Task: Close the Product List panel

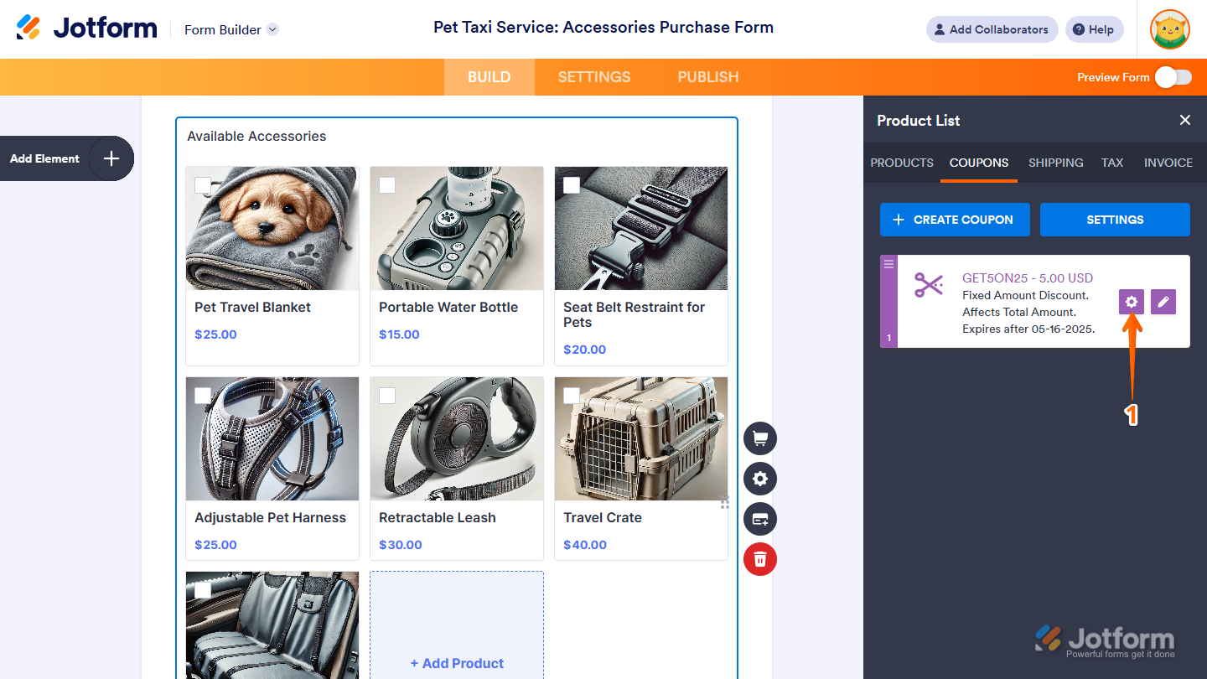Action: (x=1185, y=120)
